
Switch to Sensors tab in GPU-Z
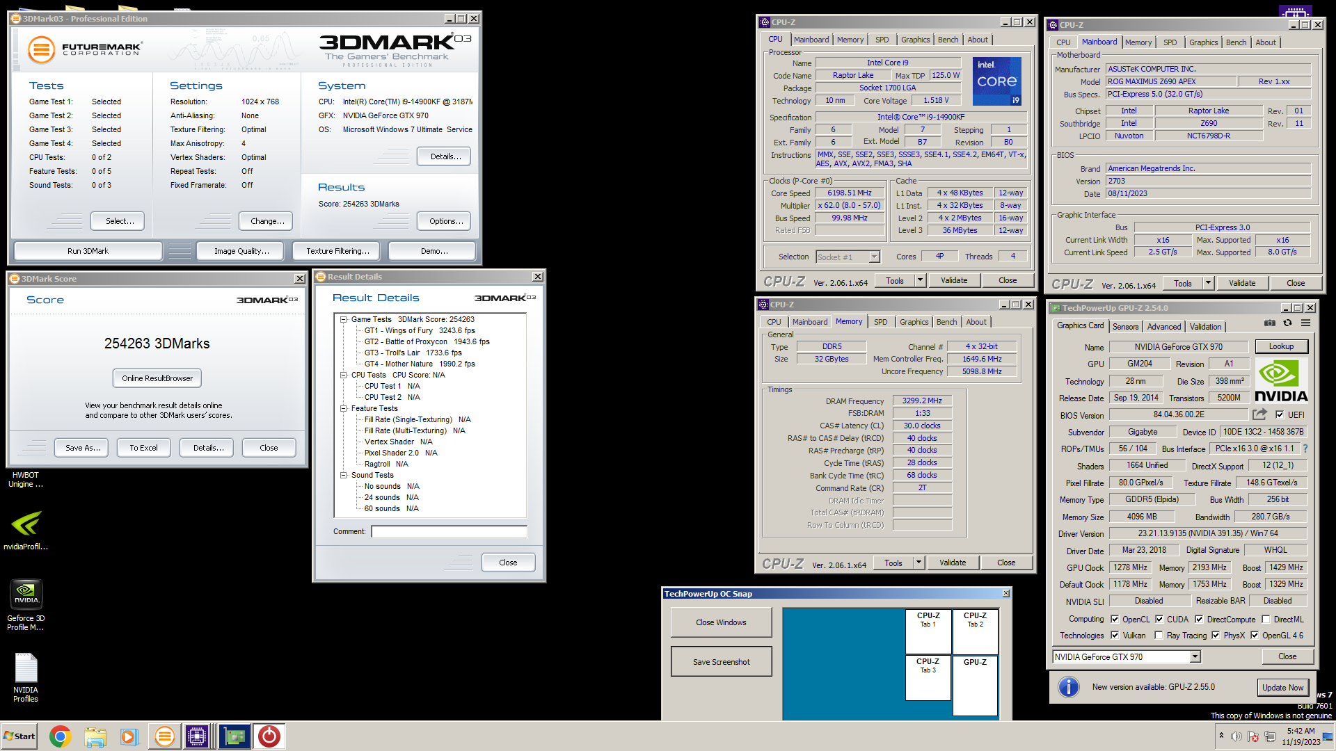(x=1125, y=326)
